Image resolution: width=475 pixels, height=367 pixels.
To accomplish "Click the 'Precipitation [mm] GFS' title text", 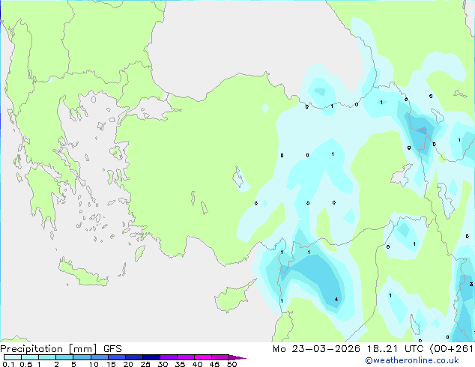I will click(61, 349).
